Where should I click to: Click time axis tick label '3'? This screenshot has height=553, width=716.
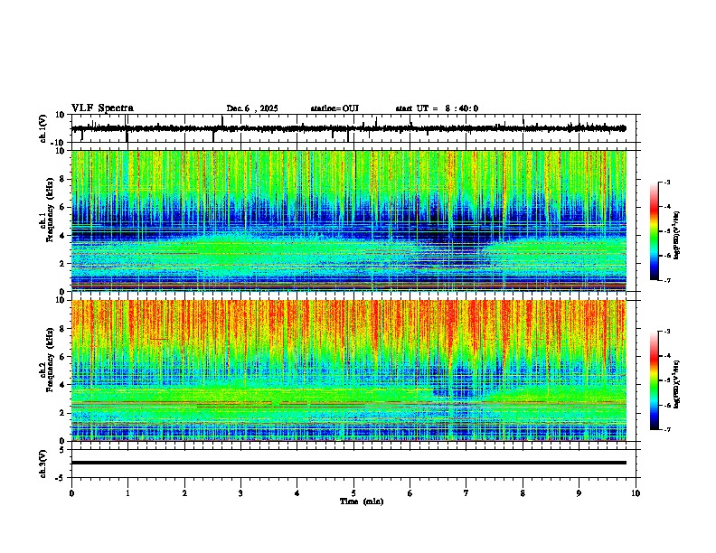[x=240, y=493]
